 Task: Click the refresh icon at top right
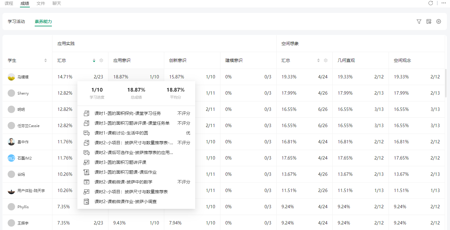click(431, 3)
